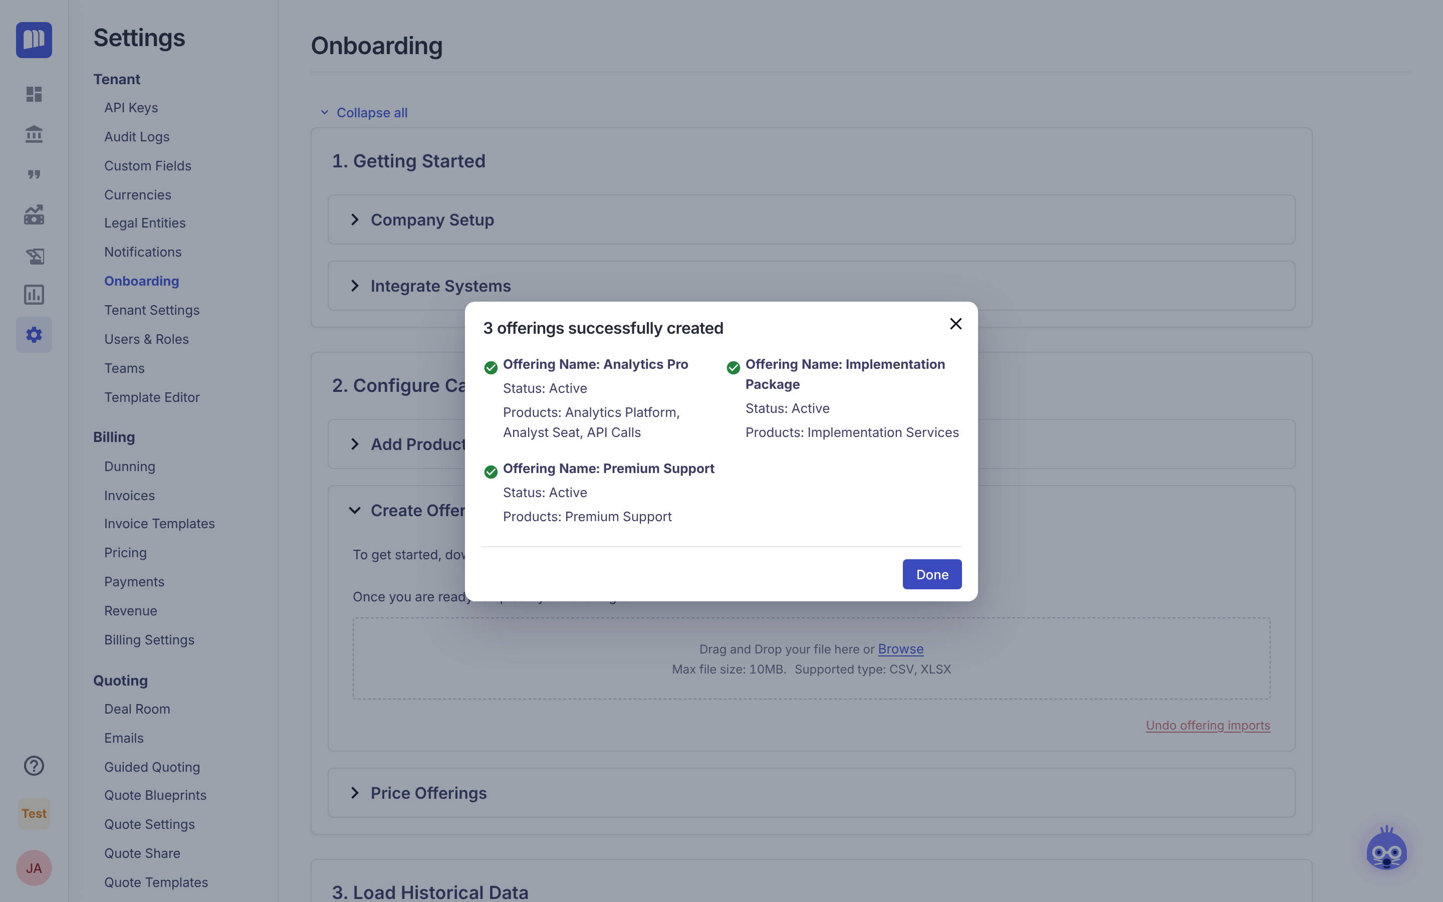Open Billing Settings page
Viewport: 1443px width, 902px height.
(149, 640)
